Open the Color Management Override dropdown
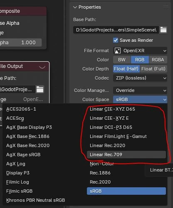Screen dimensions: 173x208 pyautogui.click(x=140, y=90)
